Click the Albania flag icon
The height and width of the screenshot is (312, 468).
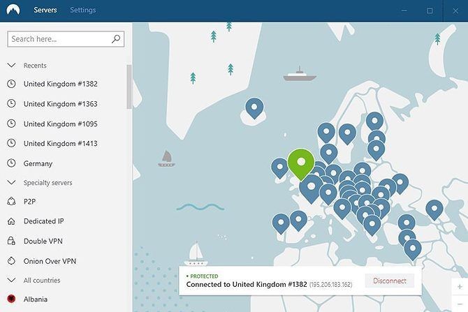(x=11, y=299)
